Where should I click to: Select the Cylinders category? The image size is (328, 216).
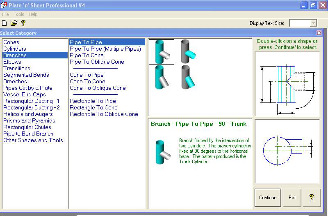coord(35,49)
